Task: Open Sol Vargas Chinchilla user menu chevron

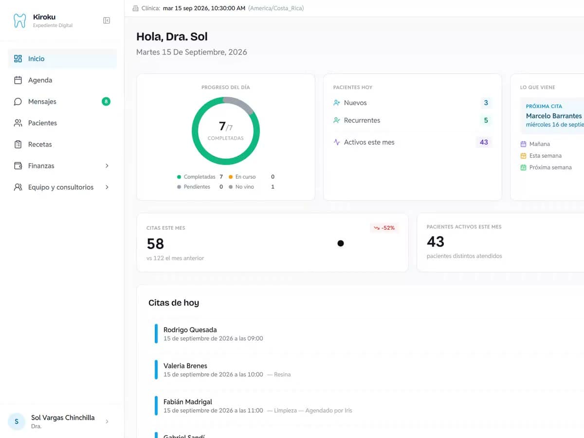Action: tap(107, 421)
